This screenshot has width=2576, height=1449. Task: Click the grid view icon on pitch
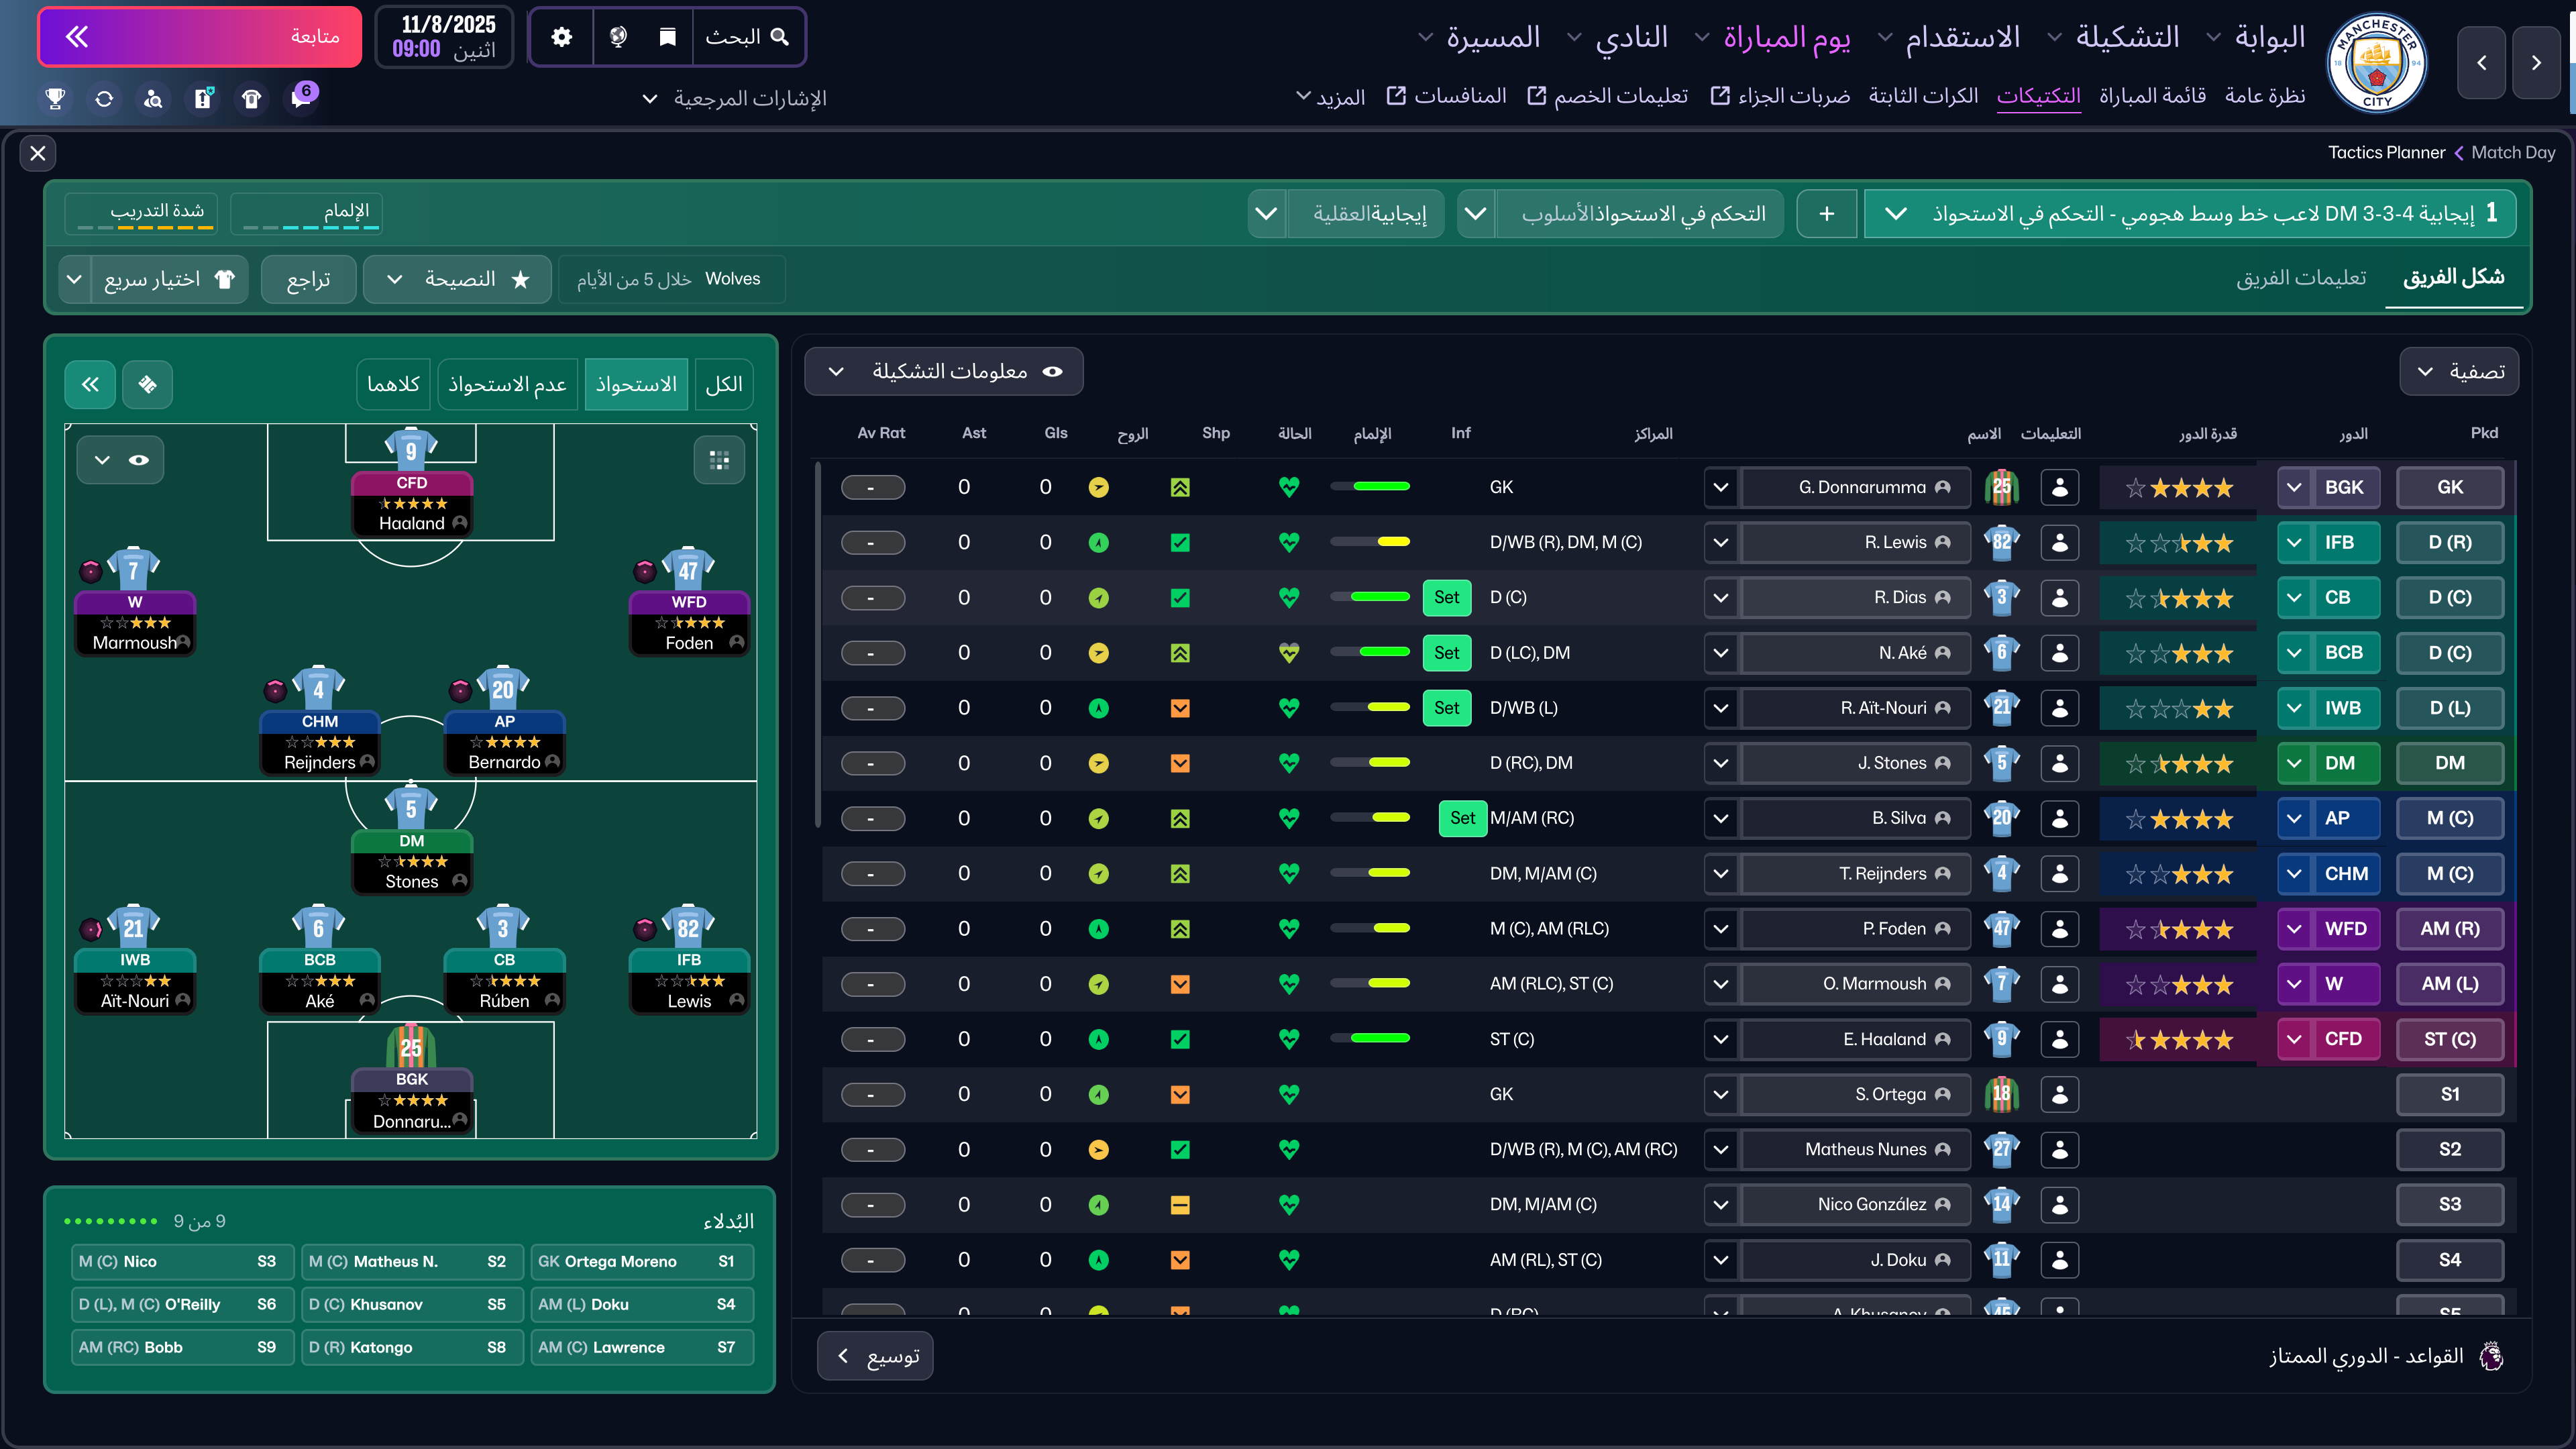coord(719,460)
